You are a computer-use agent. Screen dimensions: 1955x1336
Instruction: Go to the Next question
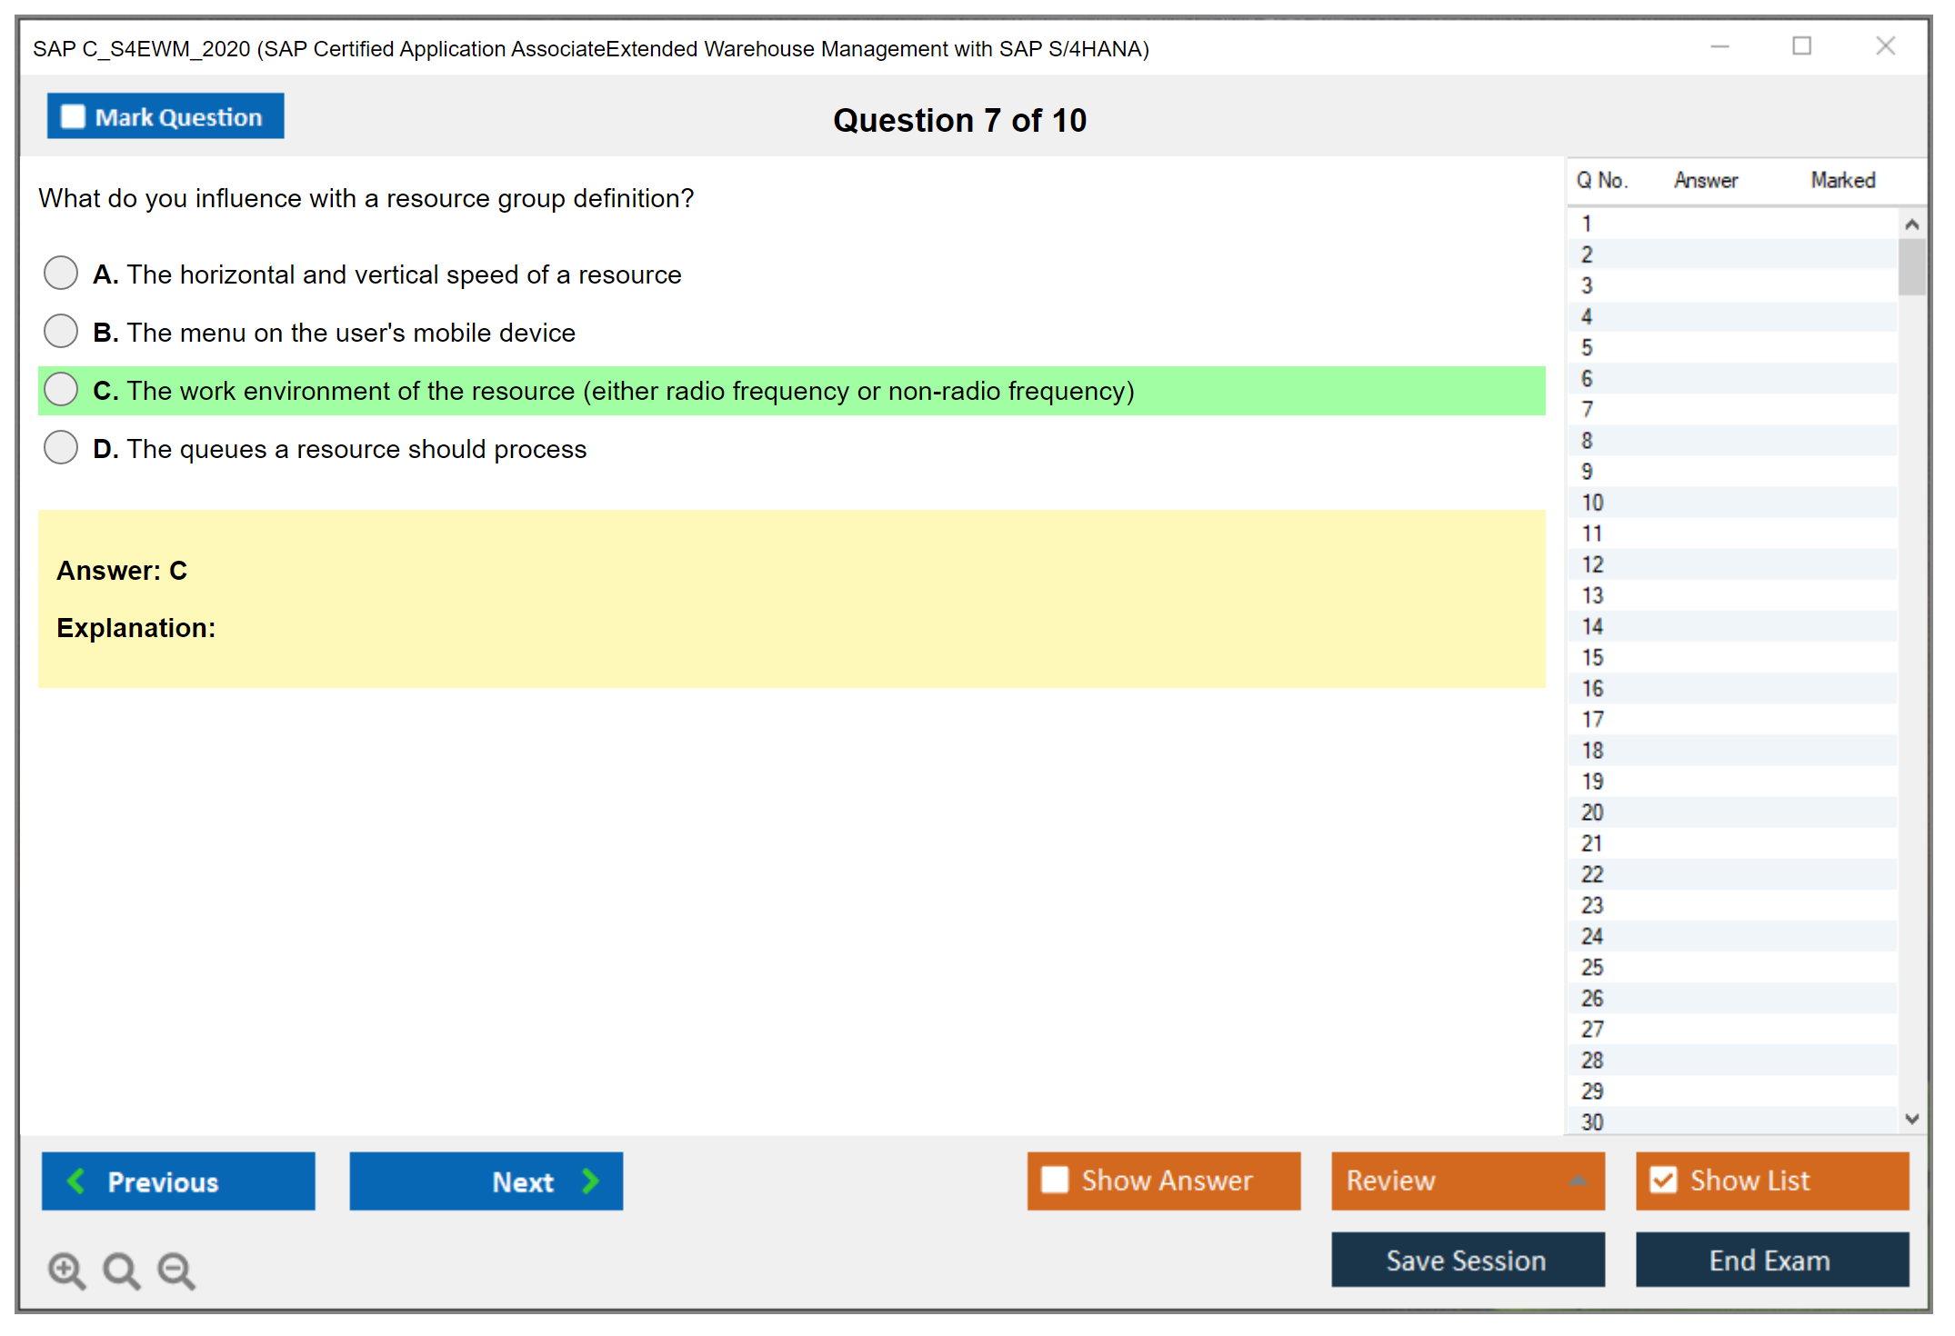pos(486,1181)
